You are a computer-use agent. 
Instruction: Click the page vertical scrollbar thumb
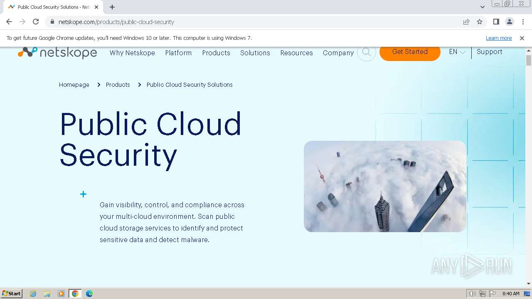[529, 61]
